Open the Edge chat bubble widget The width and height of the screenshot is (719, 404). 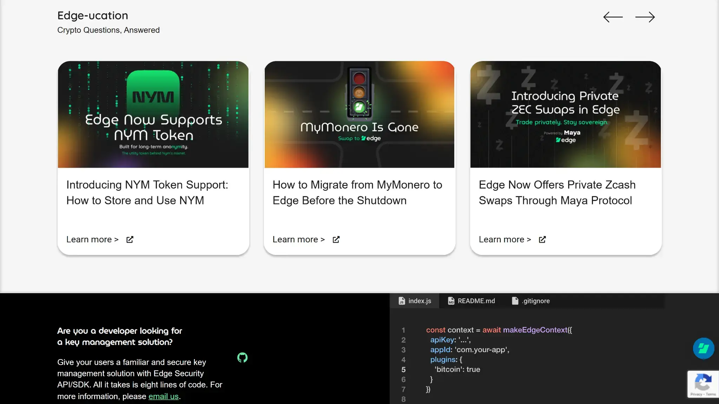click(x=703, y=348)
